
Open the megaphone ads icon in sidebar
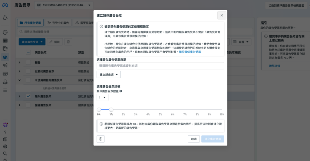(x=5, y=65)
